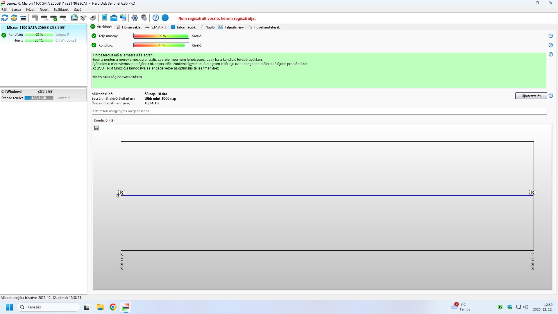The height and width of the screenshot is (314, 558).
Task: Click the globe disk toolbar icon
Action: pyautogui.click(x=74, y=18)
